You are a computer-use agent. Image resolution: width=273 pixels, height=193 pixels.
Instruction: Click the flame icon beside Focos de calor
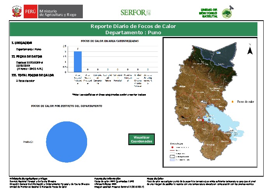233,102
